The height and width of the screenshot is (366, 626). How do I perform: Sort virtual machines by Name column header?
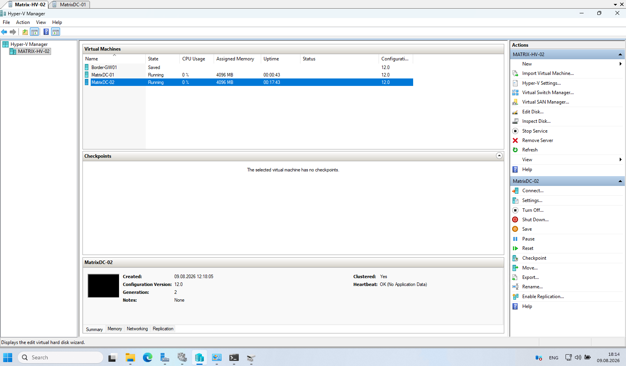[x=114, y=59]
